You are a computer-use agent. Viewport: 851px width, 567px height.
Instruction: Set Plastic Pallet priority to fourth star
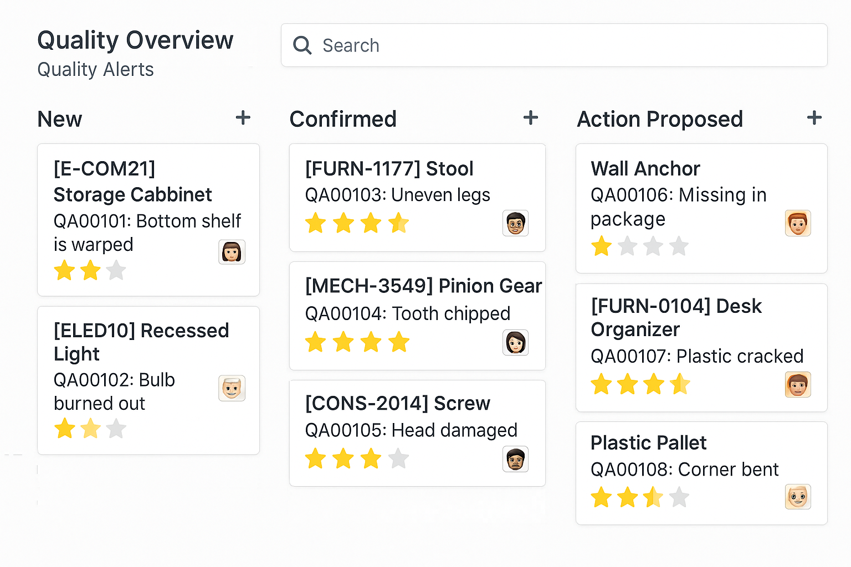click(679, 497)
